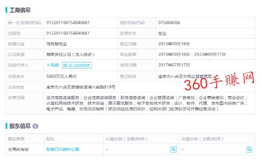This screenshot has width=262, height=163.
Task: Select 注册号 row's number value
Action: tap(68, 33)
